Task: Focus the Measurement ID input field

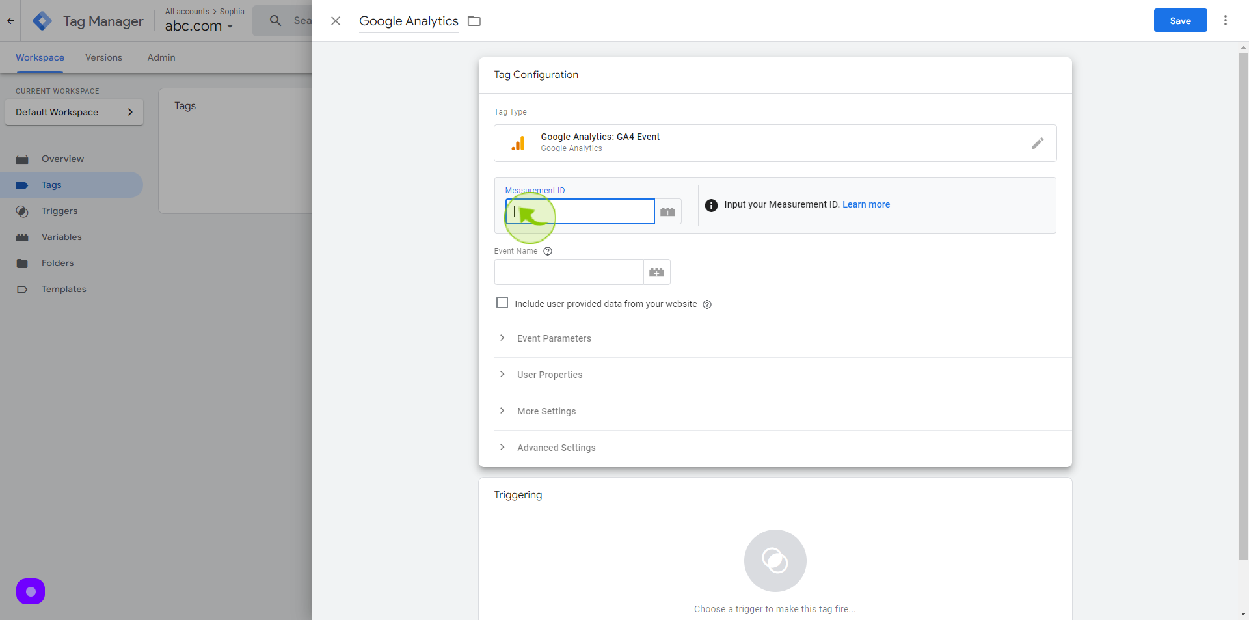Action: 580,211
